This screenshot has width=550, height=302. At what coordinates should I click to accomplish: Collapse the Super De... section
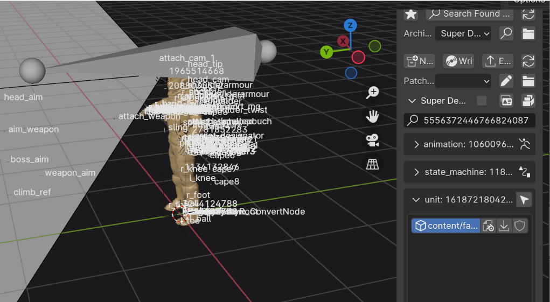412,101
